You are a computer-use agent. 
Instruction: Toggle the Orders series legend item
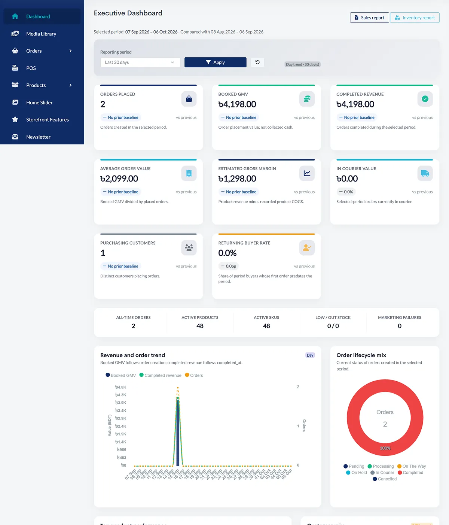(194, 375)
